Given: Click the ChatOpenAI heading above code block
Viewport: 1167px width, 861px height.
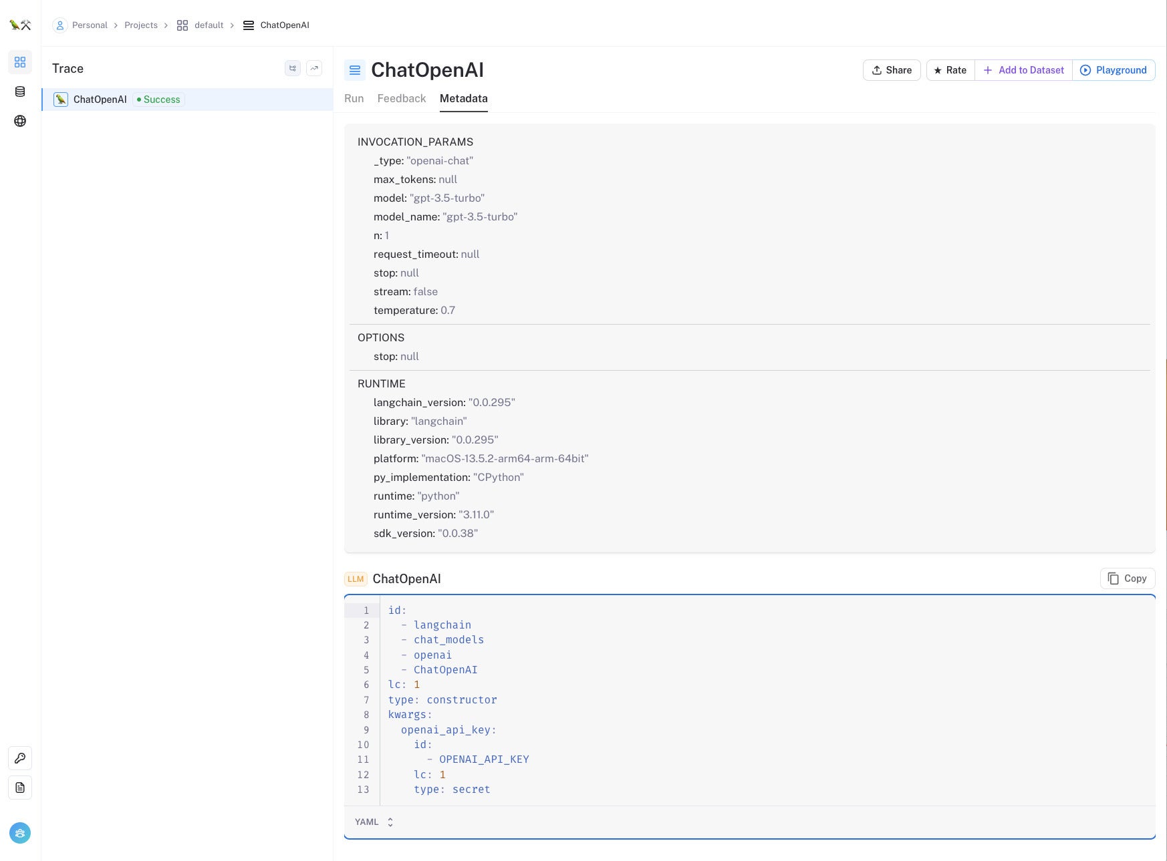Looking at the screenshot, I should [x=406, y=579].
